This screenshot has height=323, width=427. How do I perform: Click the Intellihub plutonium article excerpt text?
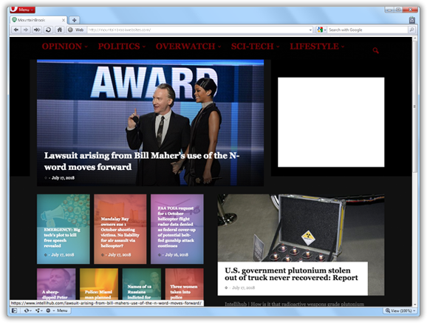tap(294, 304)
